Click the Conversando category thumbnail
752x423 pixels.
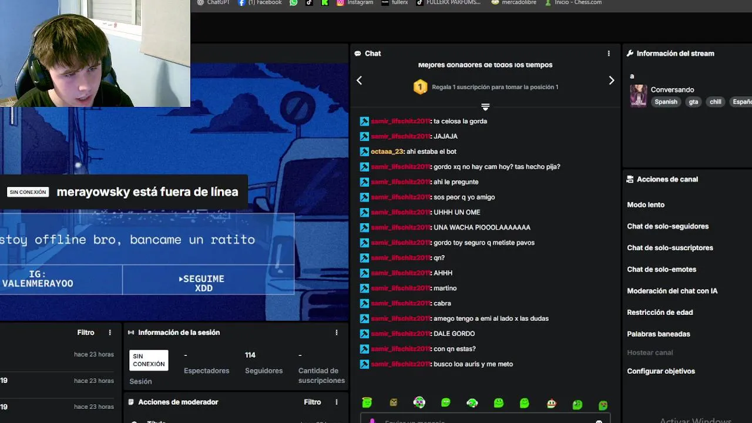(638, 96)
